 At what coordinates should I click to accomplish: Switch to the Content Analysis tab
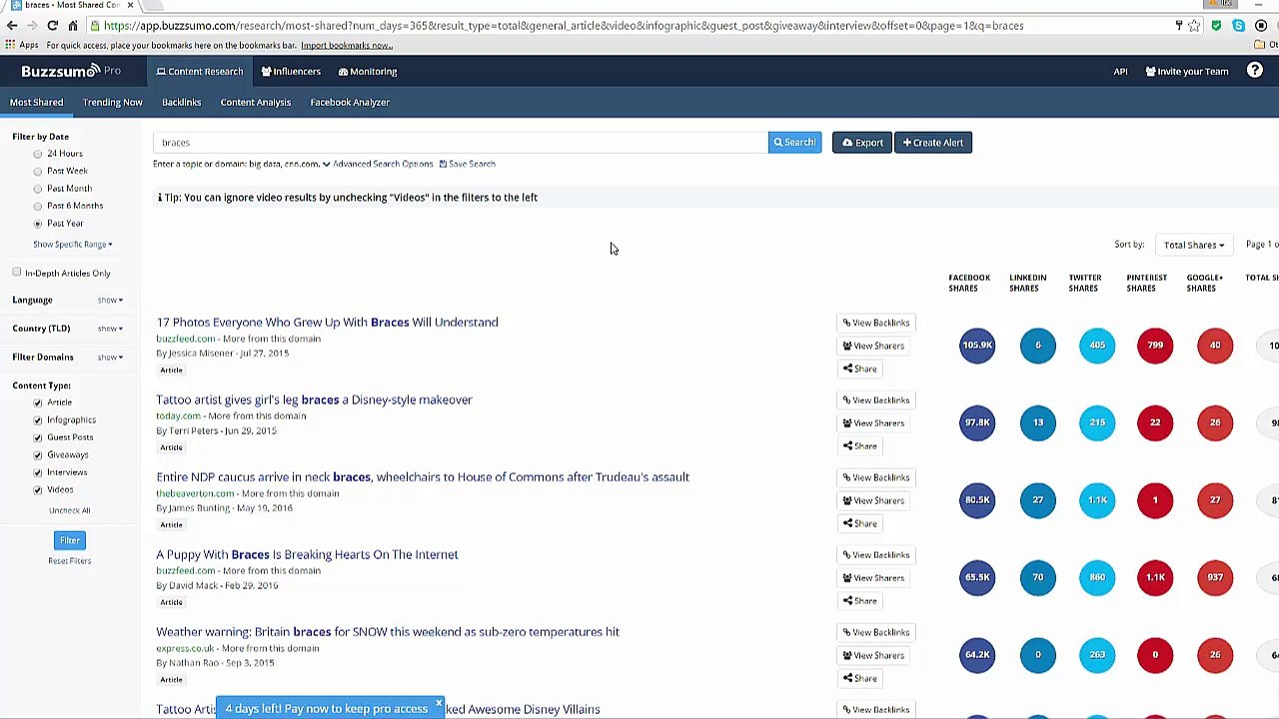tap(256, 102)
